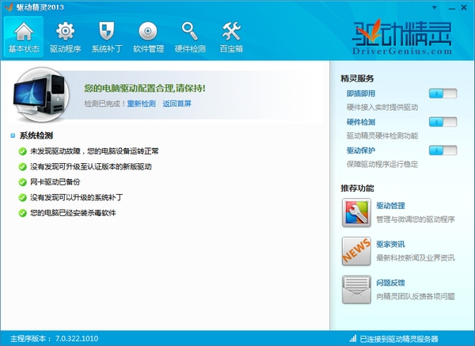Click description 最新科技新闻及业界资讯

click(x=416, y=257)
